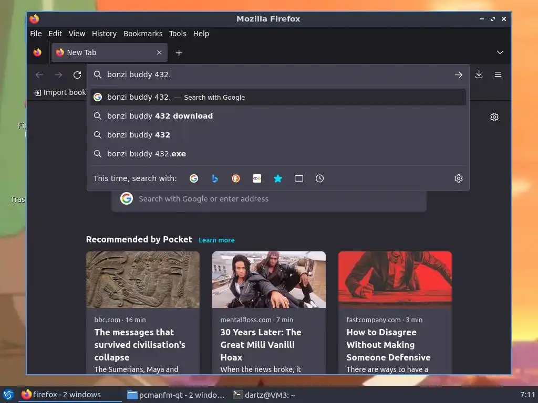
Task: Open new tab personalize gear icon
Action: click(494, 117)
